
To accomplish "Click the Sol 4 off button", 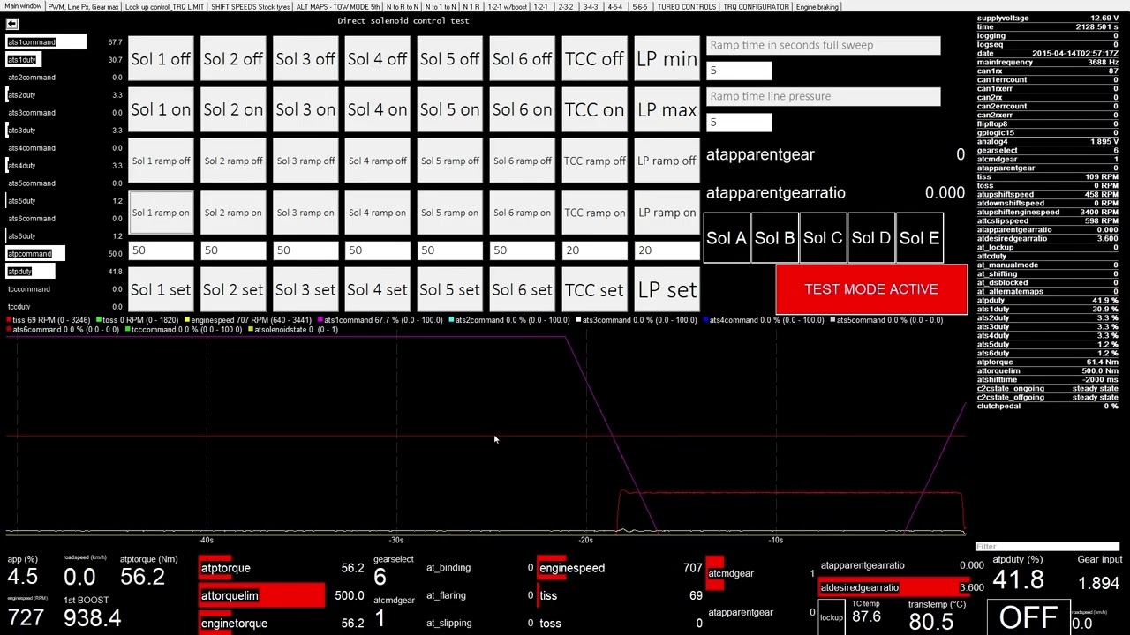I will tap(378, 59).
